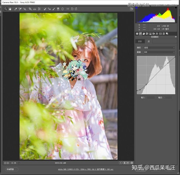This screenshot has width=180, height=175.
Task: Select the White Balance eyedropper tool
Action: 16,9
